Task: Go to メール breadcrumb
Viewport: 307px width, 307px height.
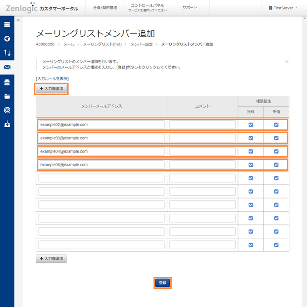Action: pos(69,44)
